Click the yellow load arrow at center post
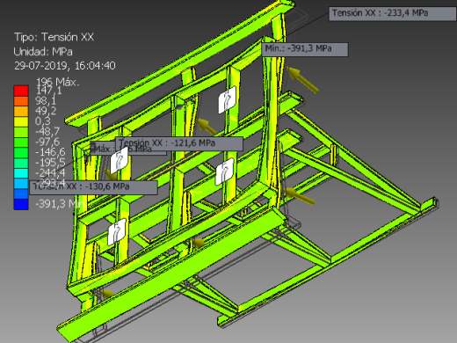Image resolution: width=457 pixels, height=343 pixels. (x=207, y=127)
